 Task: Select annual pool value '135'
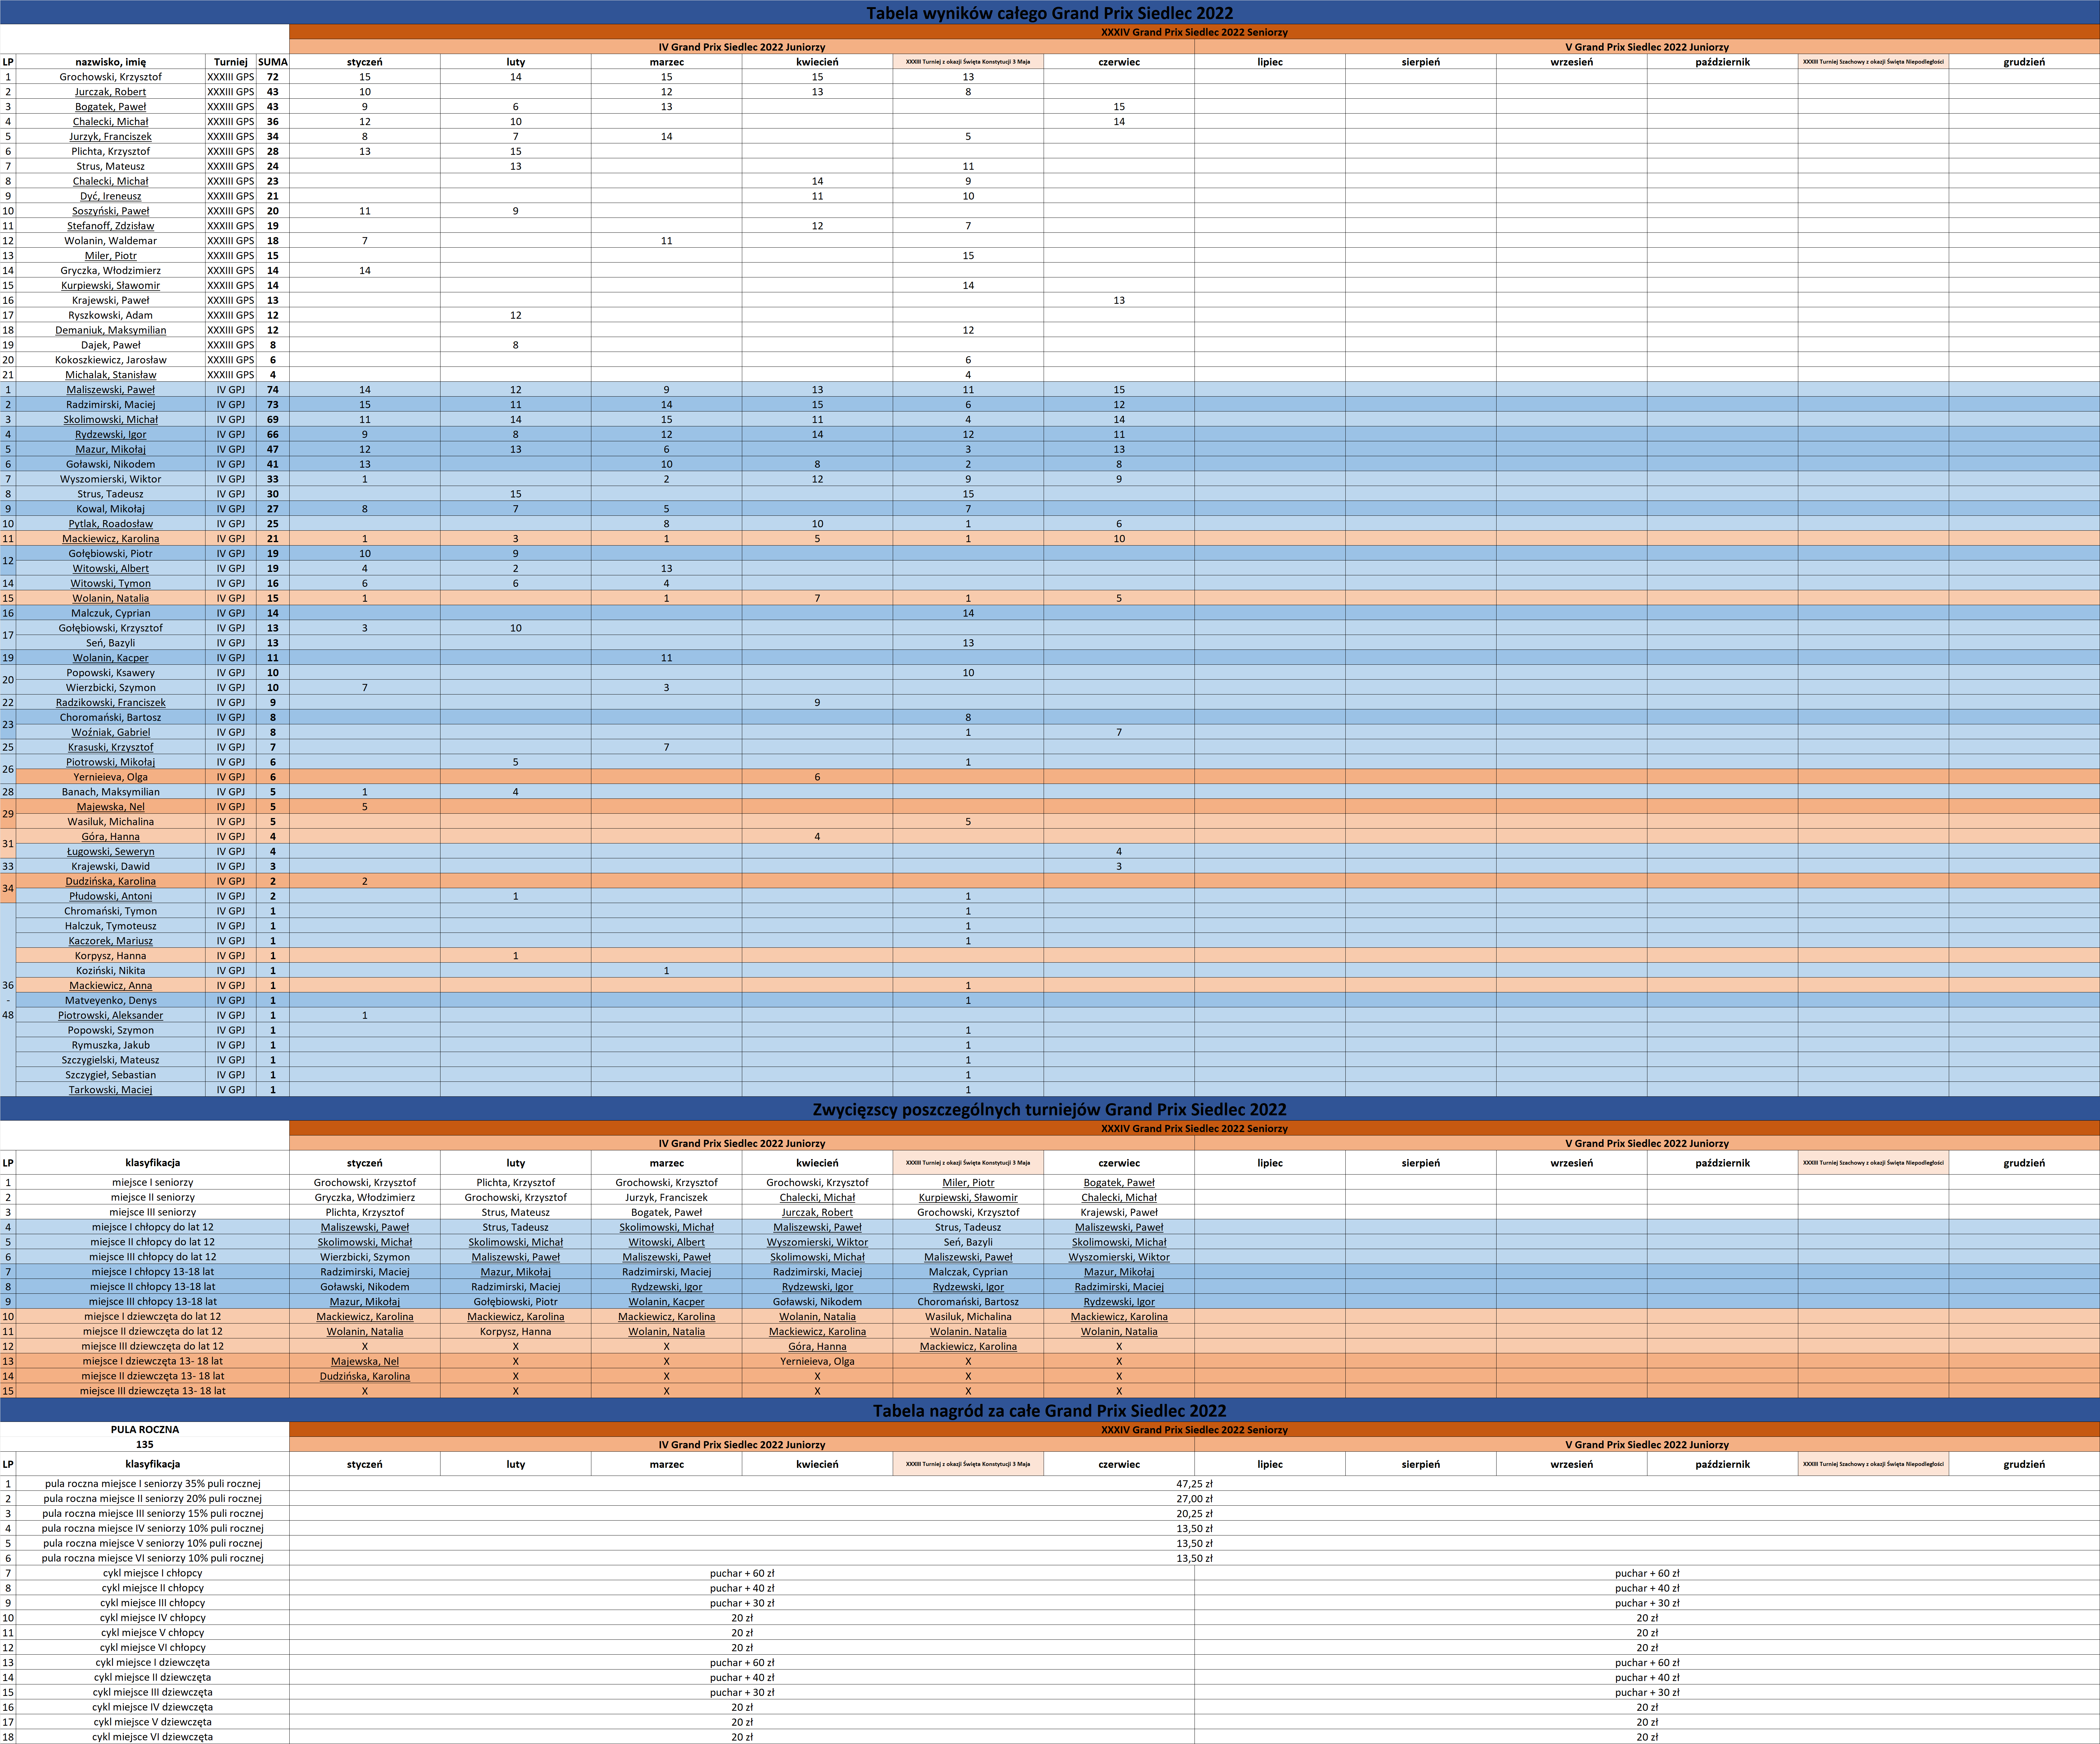(145, 1444)
